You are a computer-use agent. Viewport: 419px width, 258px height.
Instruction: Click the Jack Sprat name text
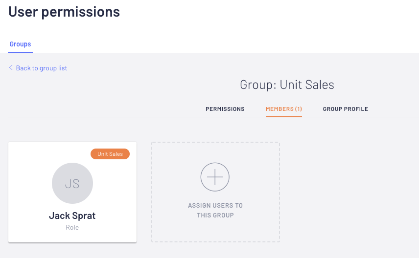pyautogui.click(x=72, y=215)
